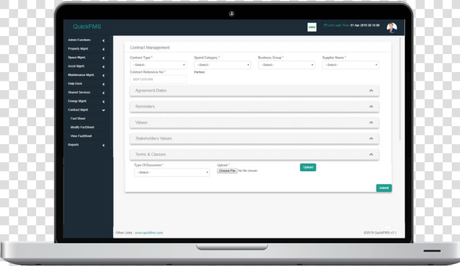460x266 pixels.
Task: Click arrow beside Energy Mgmt
Action: coord(104,102)
